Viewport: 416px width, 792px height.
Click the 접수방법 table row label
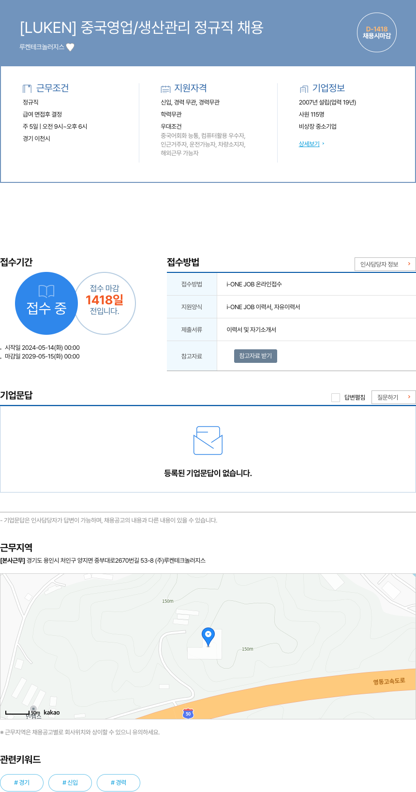click(192, 284)
